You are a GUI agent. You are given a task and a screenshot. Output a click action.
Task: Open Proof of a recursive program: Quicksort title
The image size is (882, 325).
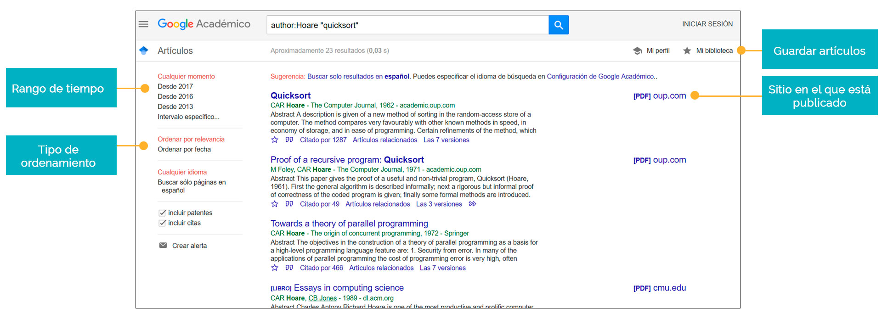pyautogui.click(x=347, y=160)
